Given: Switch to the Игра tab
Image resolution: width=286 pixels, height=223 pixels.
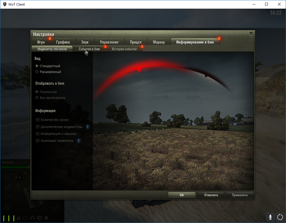Looking at the screenshot, I should [x=41, y=42].
